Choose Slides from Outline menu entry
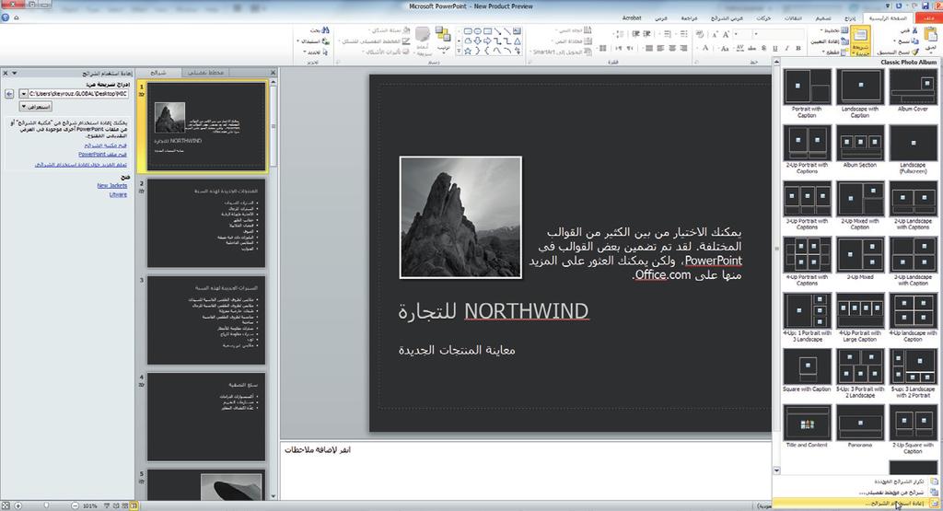 pyautogui.click(x=856, y=493)
